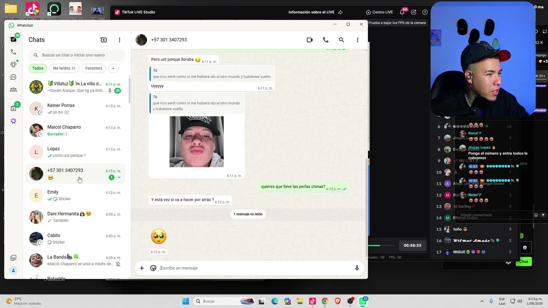Open the attach plus icon in message bar

click(x=142, y=268)
